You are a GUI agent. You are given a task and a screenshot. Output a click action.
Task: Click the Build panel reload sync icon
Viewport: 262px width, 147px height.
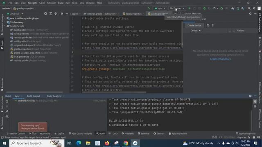tap(7, 101)
